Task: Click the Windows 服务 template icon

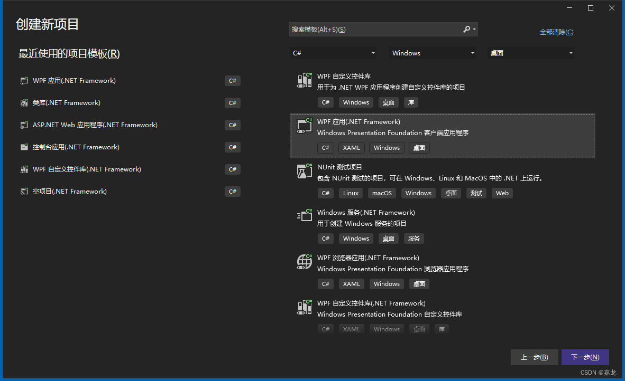Action: coord(305,215)
